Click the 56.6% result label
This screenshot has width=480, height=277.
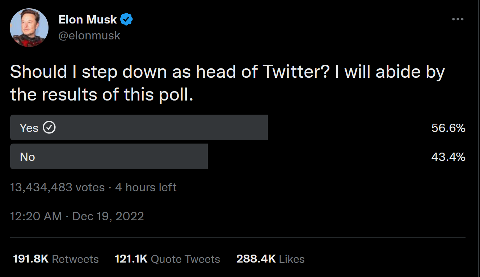click(x=448, y=128)
